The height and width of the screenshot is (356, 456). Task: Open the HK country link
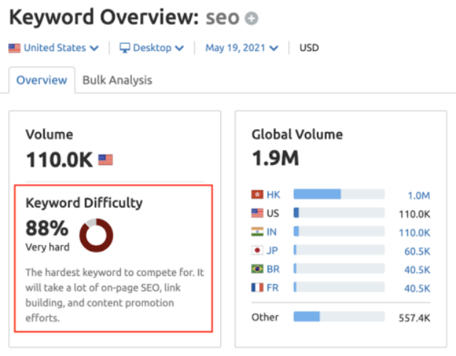[x=274, y=195]
